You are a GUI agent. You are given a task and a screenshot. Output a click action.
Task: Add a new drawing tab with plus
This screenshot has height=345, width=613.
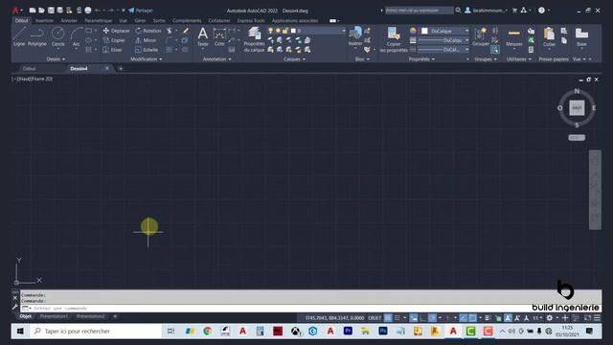pos(121,68)
